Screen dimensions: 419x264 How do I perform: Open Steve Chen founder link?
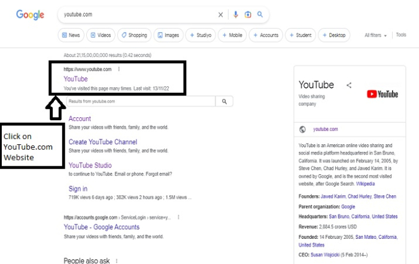click(x=385, y=196)
